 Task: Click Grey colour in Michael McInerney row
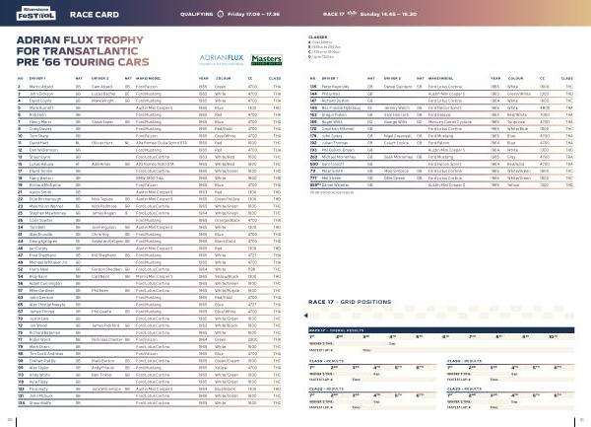(511, 157)
